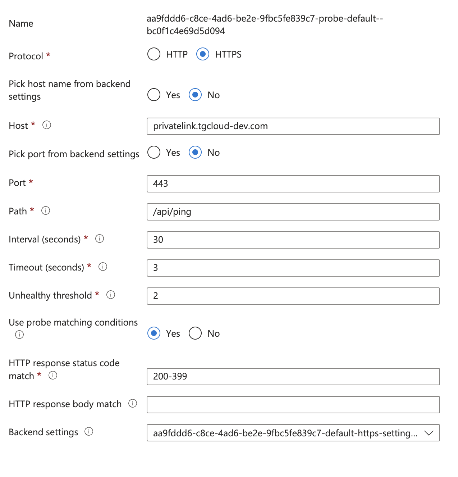Click the Path field info icon
Screen dimensions: 458x477
click(46, 210)
